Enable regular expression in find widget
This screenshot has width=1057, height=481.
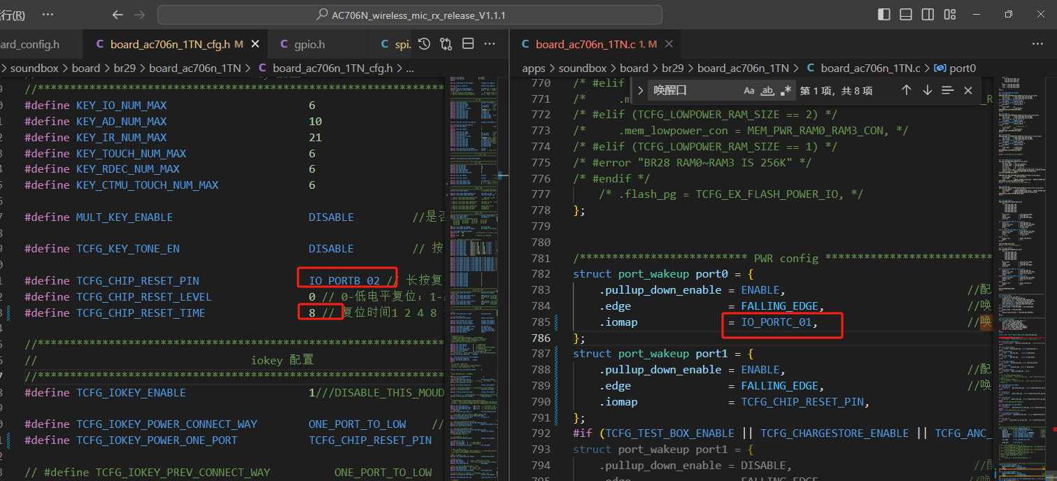tap(786, 90)
